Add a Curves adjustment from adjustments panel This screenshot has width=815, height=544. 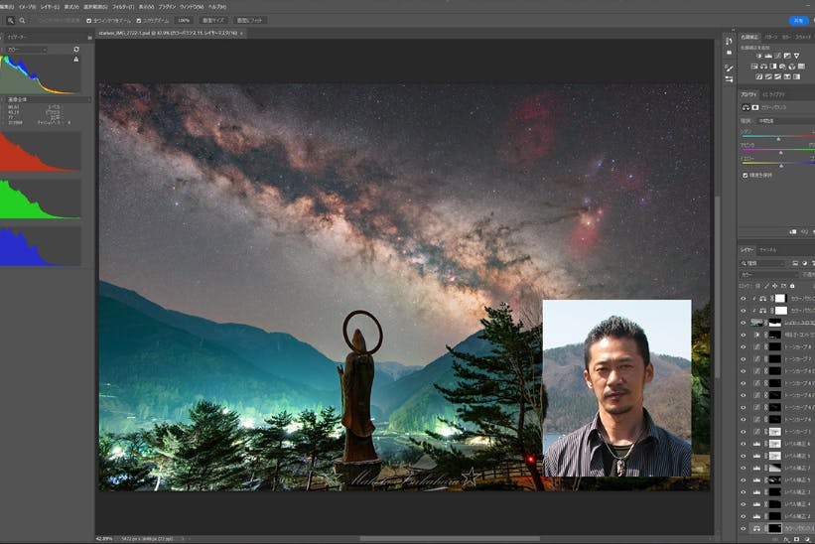(777, 56)
